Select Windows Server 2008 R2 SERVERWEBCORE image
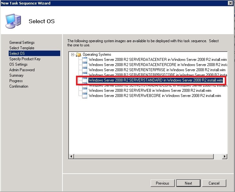Screen dimensions: 235x192 (155, 96)
